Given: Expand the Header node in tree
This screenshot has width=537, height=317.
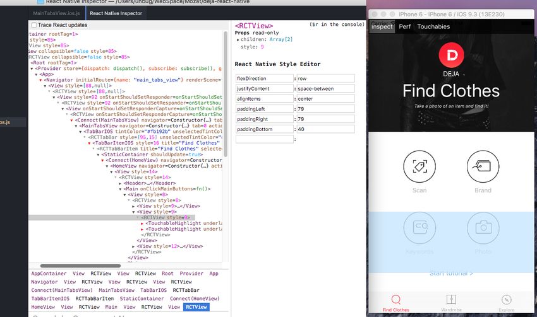Looking at the screenshot, I should coord(120,183).
